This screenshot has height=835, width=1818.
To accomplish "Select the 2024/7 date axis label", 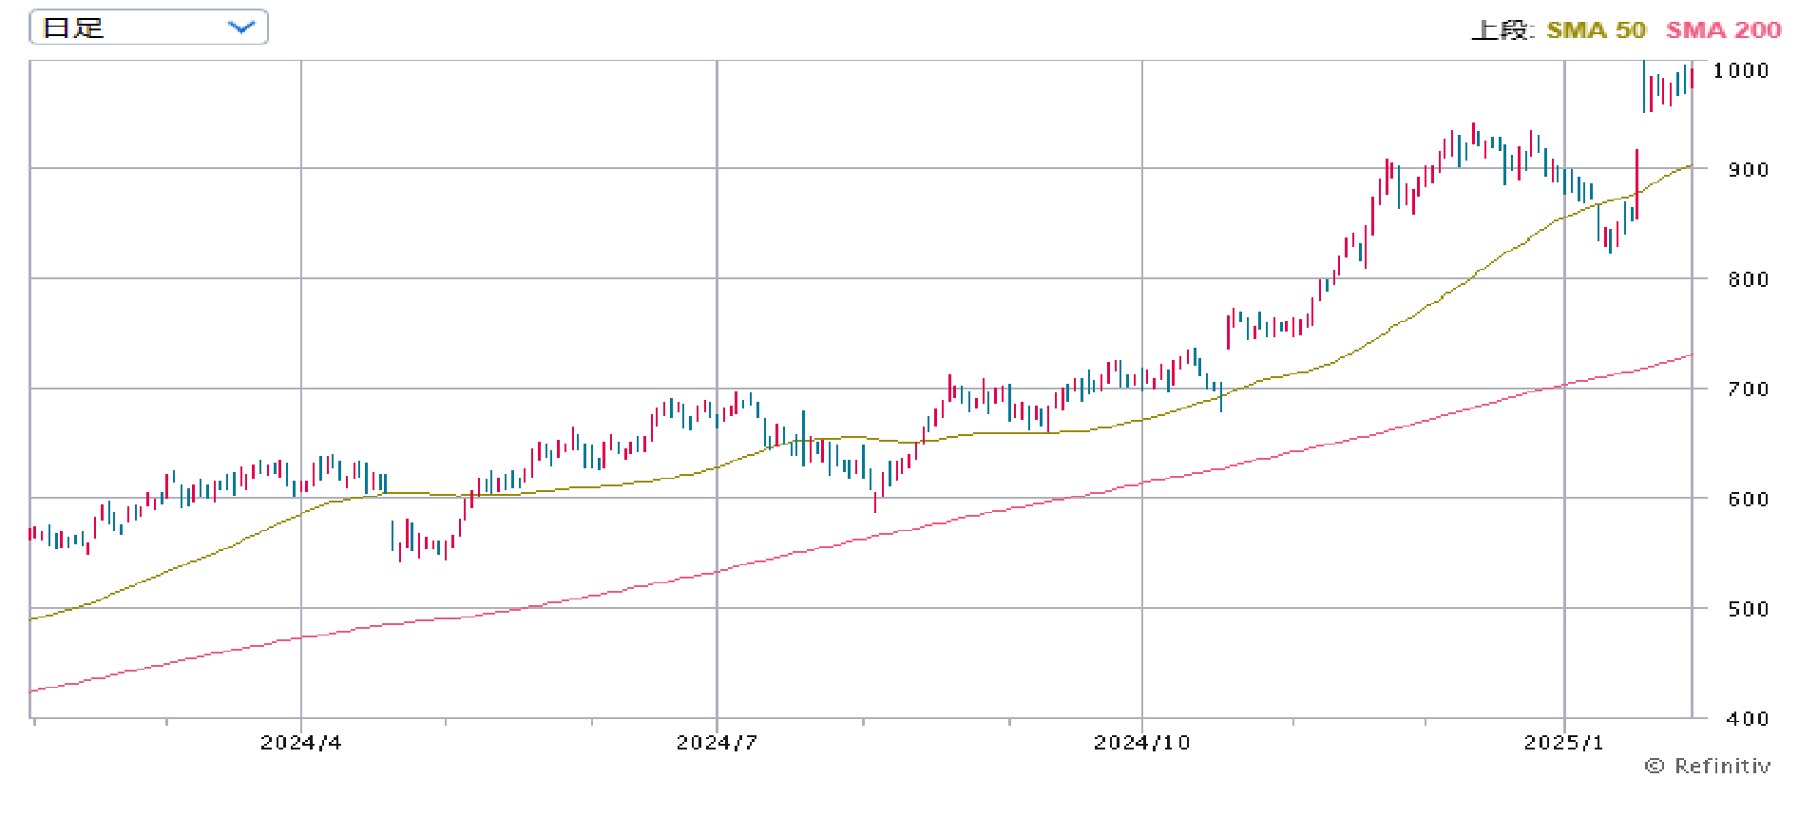I will 717,743.
